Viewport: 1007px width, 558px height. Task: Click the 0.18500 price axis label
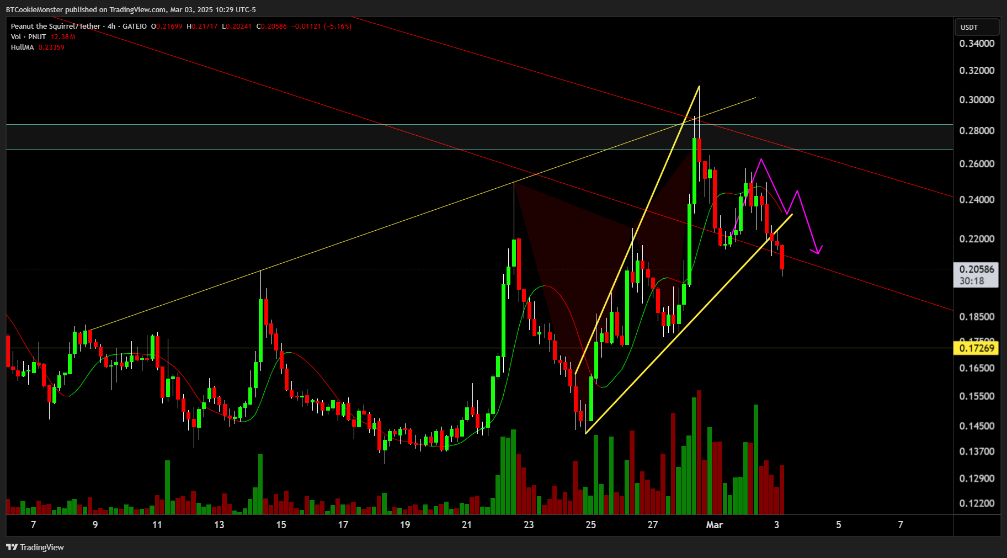(x=977, y=316)
